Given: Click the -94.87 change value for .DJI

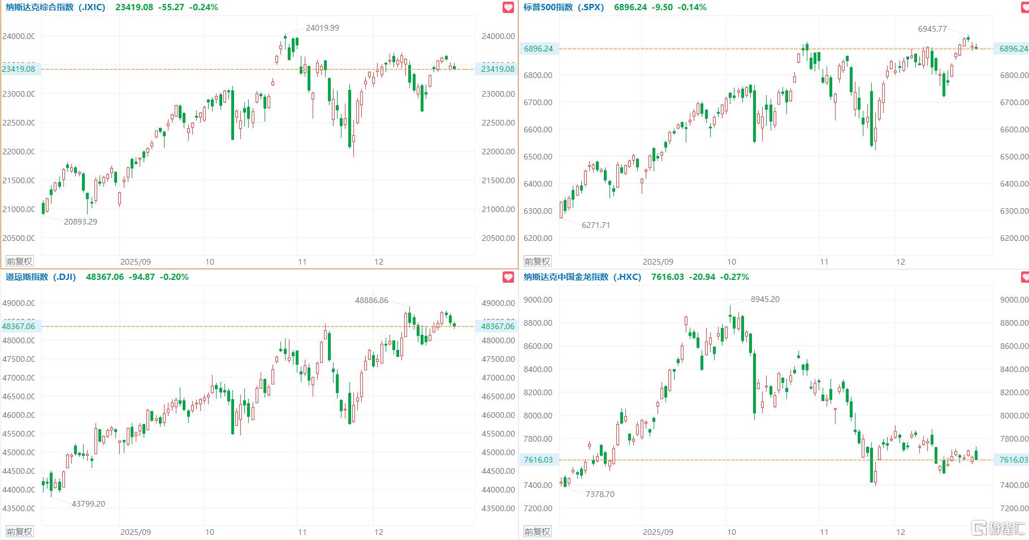Looking at the screenshot, I should pos(142,277).
